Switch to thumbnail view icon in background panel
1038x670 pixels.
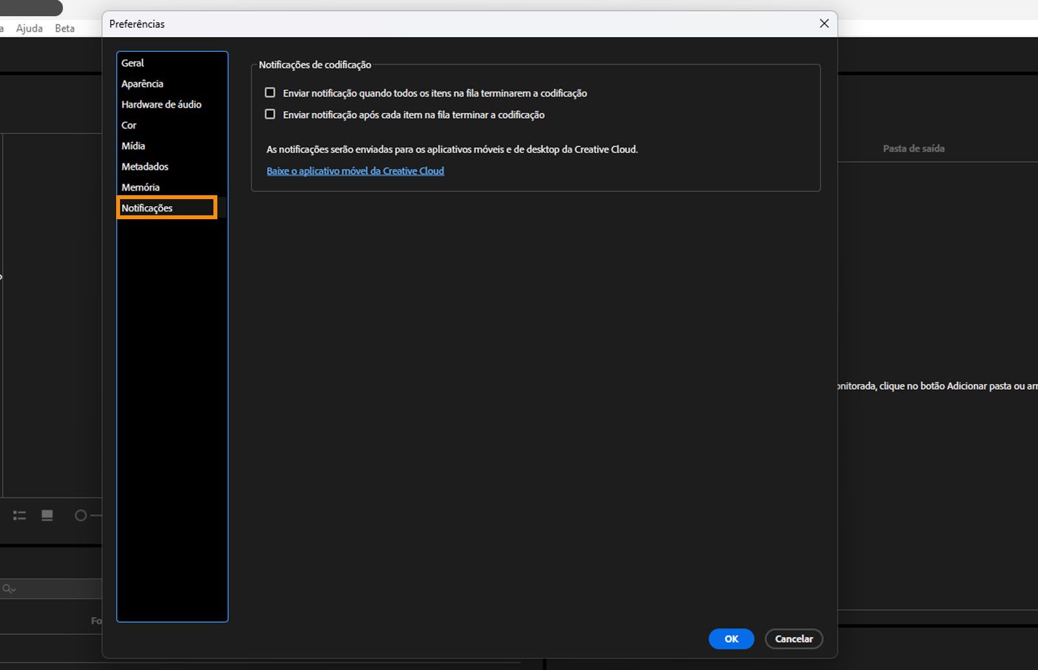[47, 516]
